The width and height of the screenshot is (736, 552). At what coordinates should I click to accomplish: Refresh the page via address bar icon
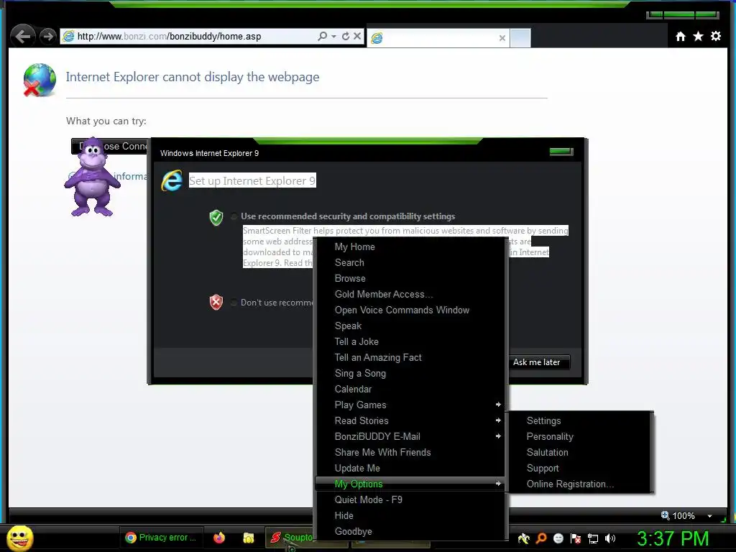click(346, 36)
